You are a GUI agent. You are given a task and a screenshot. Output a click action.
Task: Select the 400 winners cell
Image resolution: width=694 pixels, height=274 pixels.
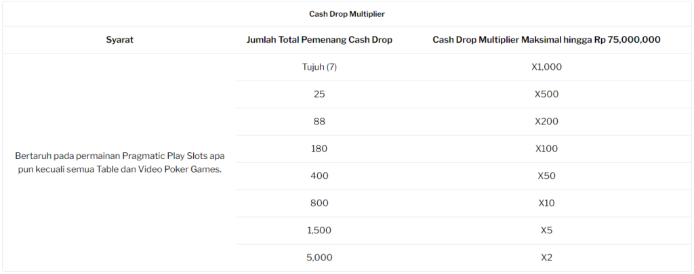click(x=319, y=176)
